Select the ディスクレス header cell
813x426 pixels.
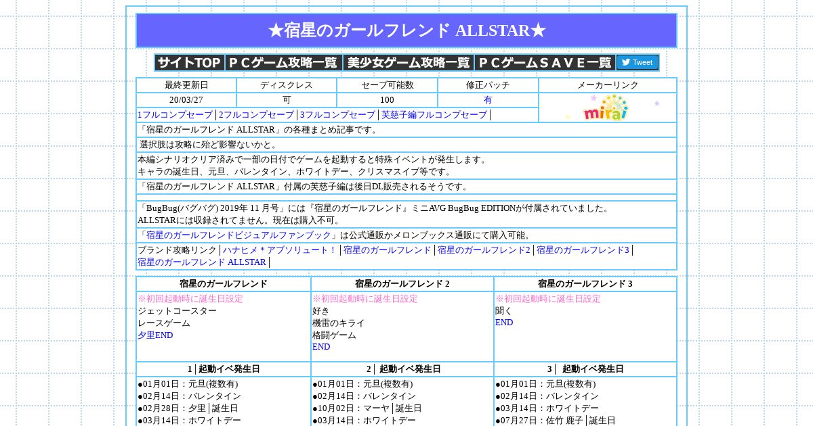point(287,85)
